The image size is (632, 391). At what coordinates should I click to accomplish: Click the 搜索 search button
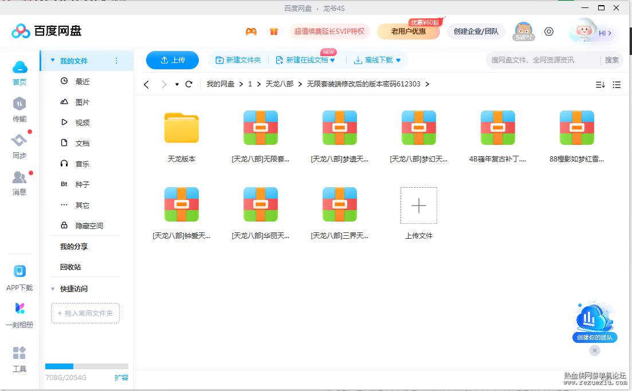(612, 60)
